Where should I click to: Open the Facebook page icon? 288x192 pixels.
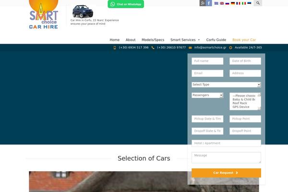click(x=209, y=3)
